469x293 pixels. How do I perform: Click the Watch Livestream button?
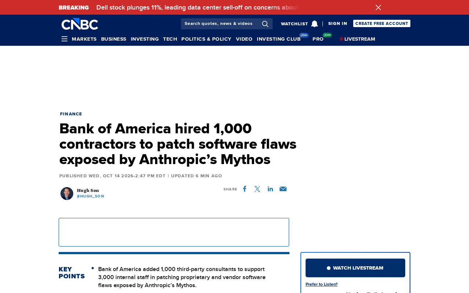click(x=355, y=268)
